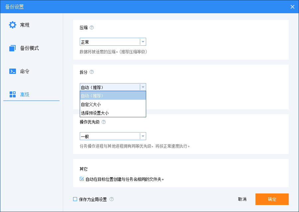Open help icon next to 拆分
This screenshot has width=299, height=212.
pyautogui.click(x=92, y=72)
